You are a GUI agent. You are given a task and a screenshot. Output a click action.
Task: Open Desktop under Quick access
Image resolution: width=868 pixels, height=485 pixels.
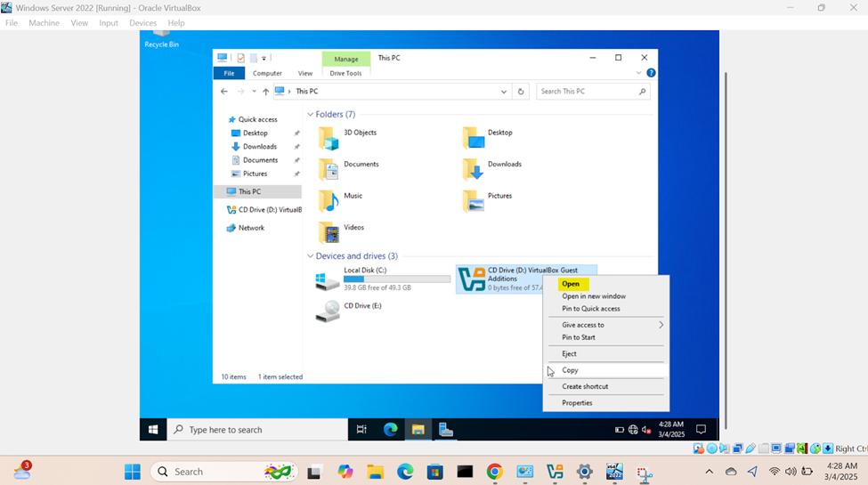tap(256, 133)
